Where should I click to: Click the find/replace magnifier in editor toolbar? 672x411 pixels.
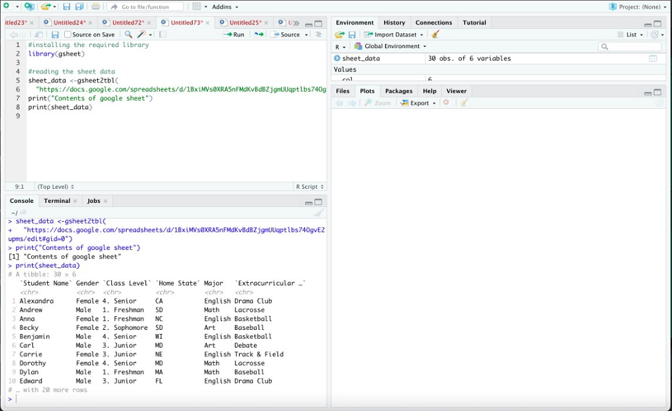tap(128, 35)
